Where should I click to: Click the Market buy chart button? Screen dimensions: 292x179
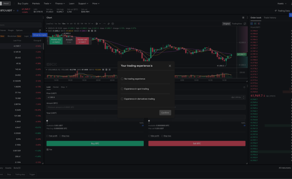point(55,40)
